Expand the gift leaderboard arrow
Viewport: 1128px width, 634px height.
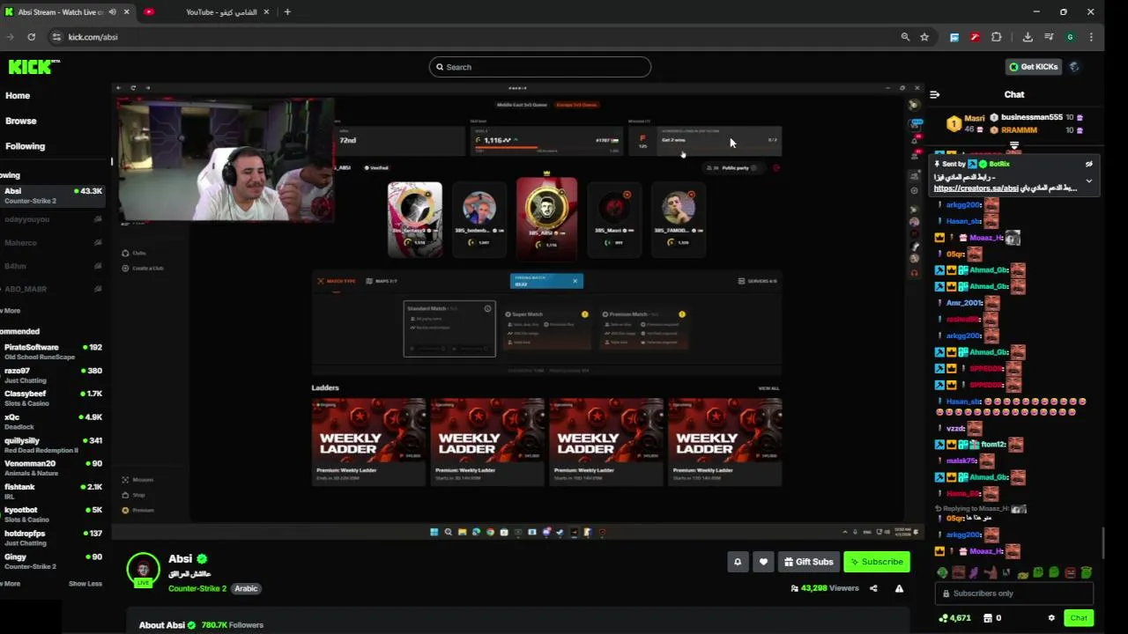(1014, 146)
